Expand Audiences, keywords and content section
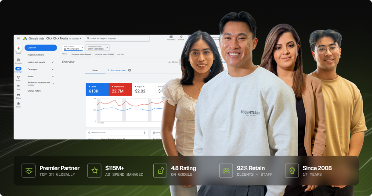The height and width of the screenshot is (196, 372). click(52, 84)
